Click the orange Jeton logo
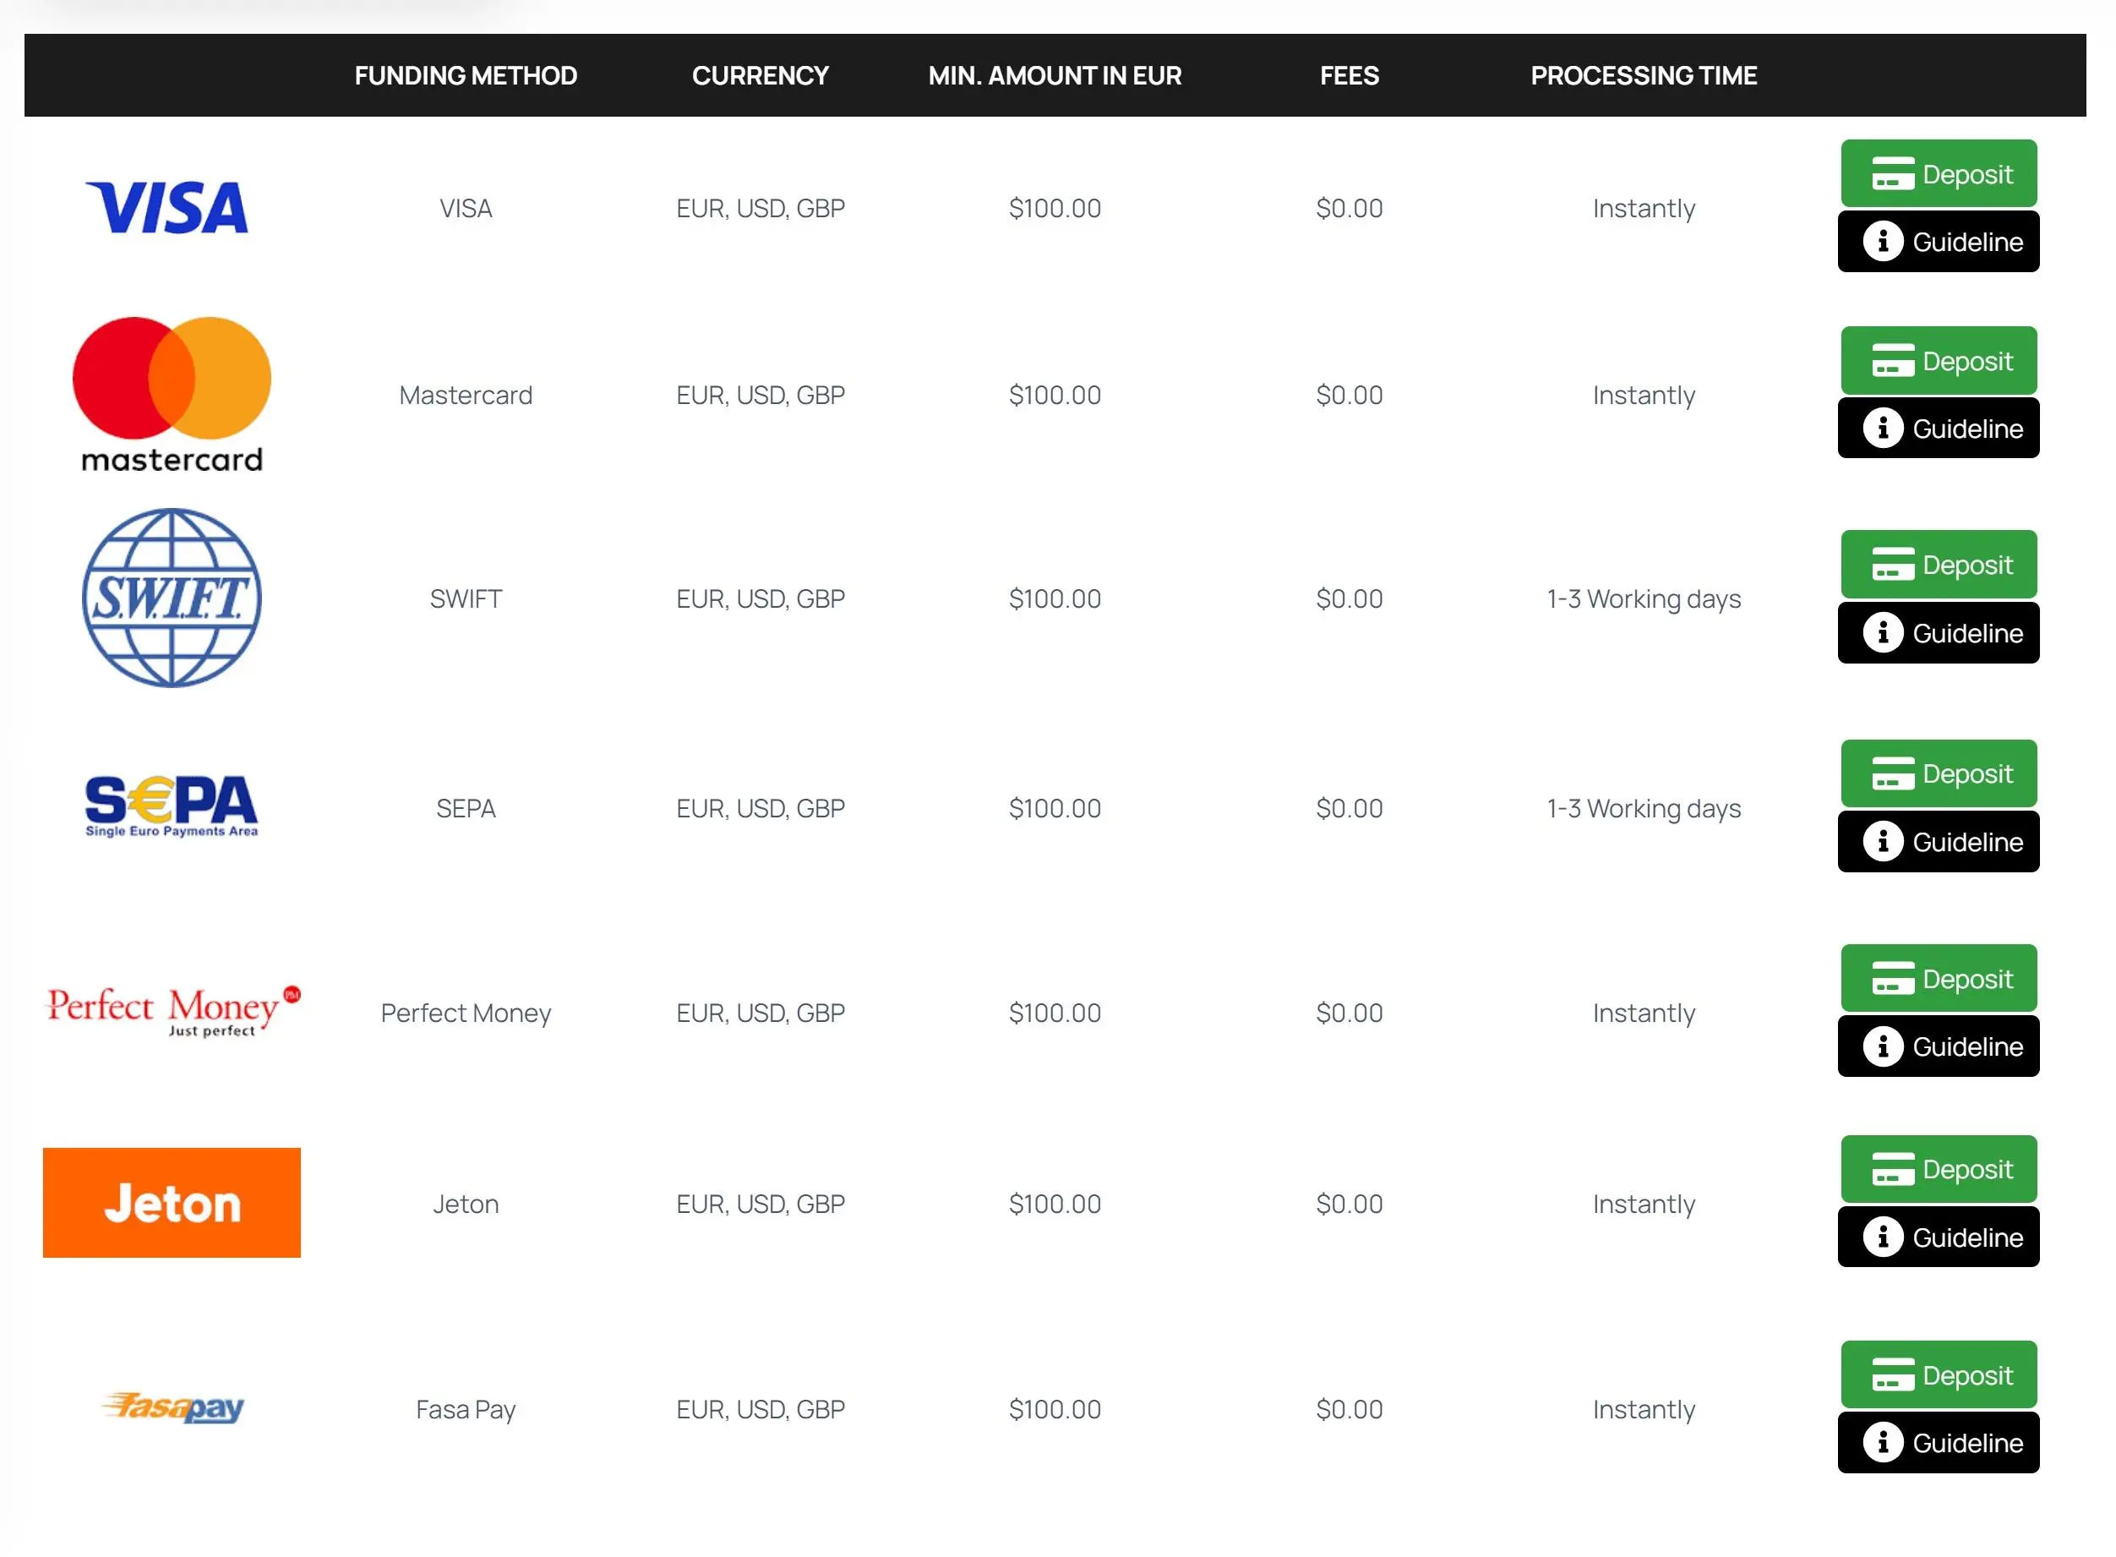The height and width of the screenshot is (1557, 2116). pyautogui.click(x=172, y=1203)
